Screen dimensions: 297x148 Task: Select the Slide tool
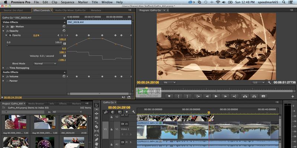[x=97, y=135]
